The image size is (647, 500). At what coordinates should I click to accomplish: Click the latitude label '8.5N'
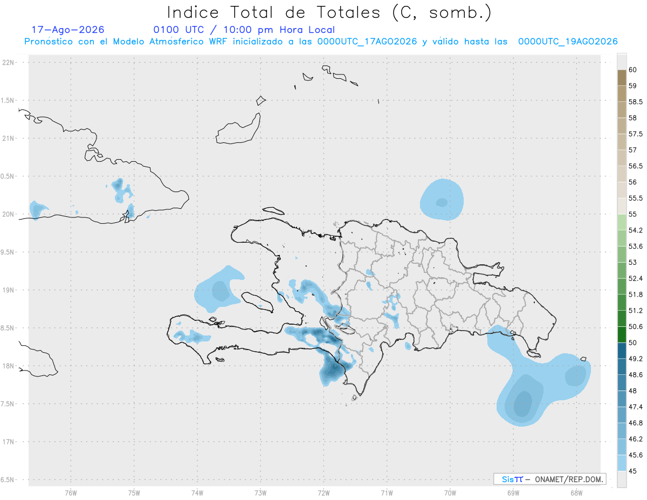[8, 328]
